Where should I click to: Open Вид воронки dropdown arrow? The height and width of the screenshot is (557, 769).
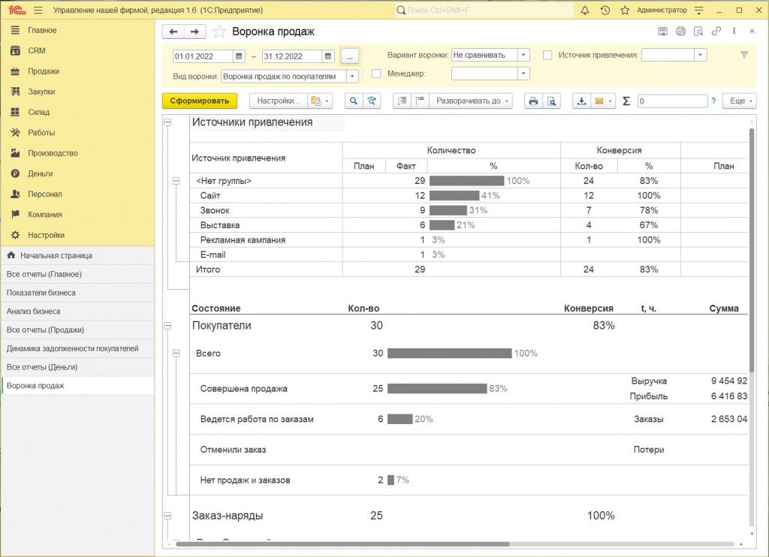click(352, 76)
